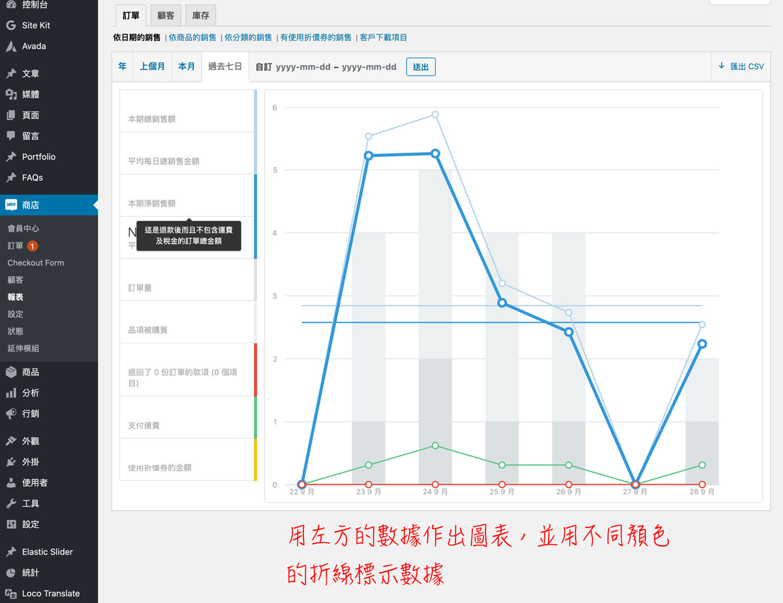Click the 頁面 pages icon
Screen dimensions: 783x603
coord(11,116)
